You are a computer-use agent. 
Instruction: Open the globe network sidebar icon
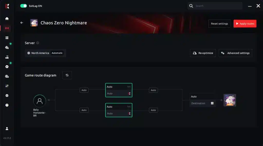pos(7,76)
